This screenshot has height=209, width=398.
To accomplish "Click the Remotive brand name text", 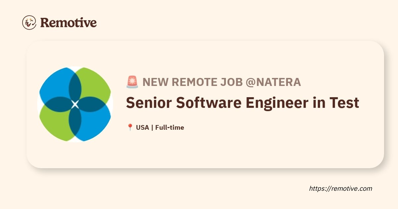I will [68, 23].
